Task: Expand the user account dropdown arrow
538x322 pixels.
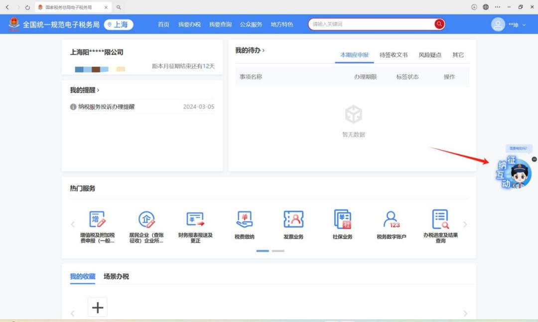Action: pos(524,25)
